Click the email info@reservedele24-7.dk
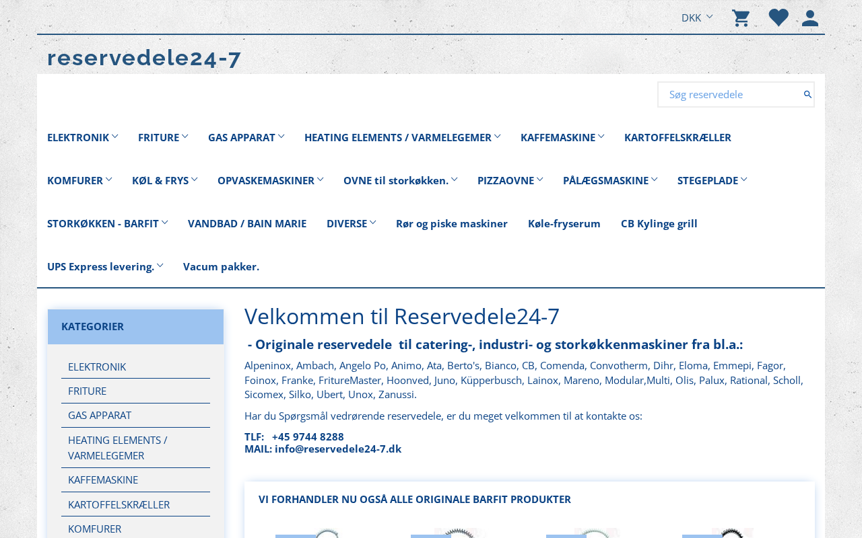 [338, 449]
